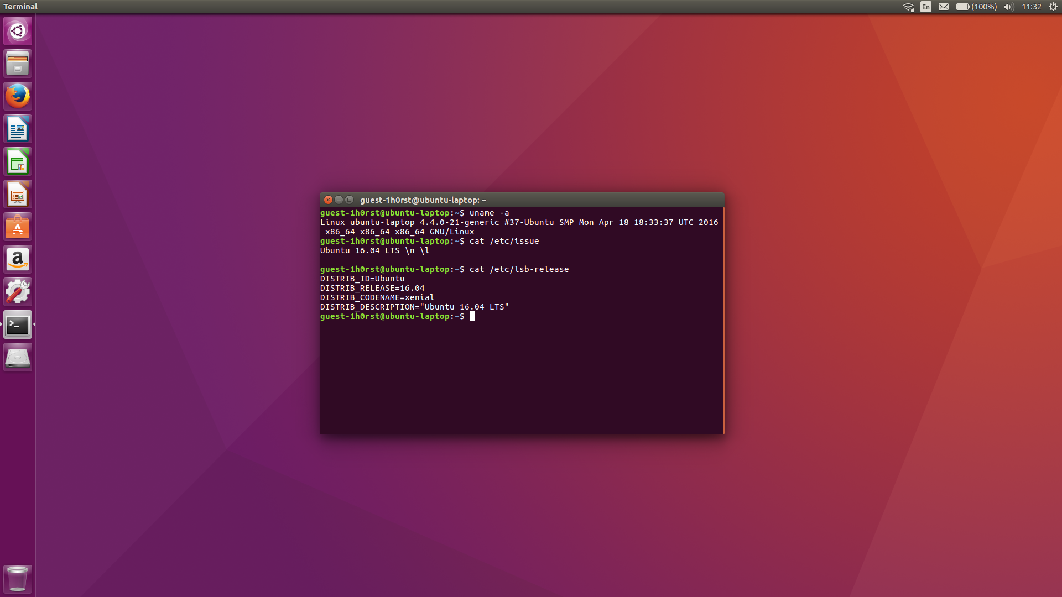Show the battery status menu
The height and width of the screenshot is (597, 1062).
pyautogui.click(x=976, y=7)
